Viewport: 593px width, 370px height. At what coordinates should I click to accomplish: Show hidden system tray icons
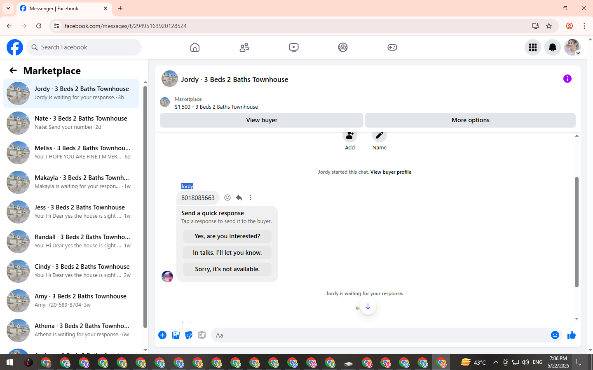[496, 363]
